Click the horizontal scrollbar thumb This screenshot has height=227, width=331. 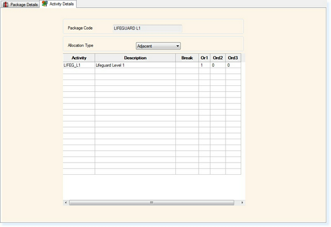[x=152, y=203]
